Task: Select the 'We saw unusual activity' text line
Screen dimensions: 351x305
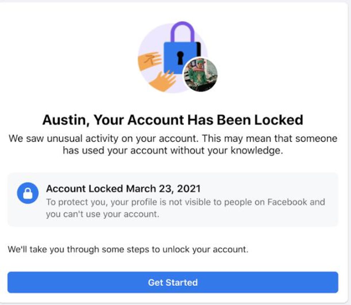Action: [173, 139]
